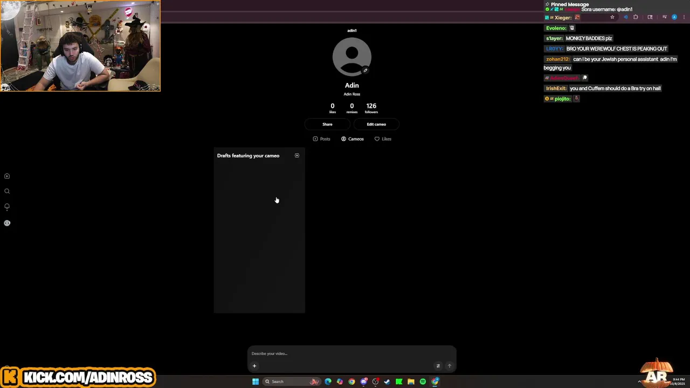
Task: Open Steam from the taskbar
Action: click(x=387, y=382)
